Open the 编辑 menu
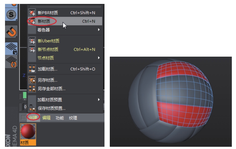Viewport: 236px width, 149px height. (46, 118)
